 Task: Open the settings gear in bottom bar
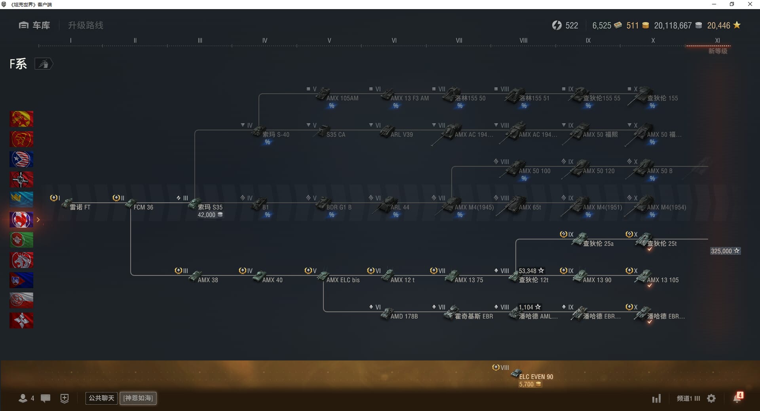pyautogui.click(x=711, y=398)
